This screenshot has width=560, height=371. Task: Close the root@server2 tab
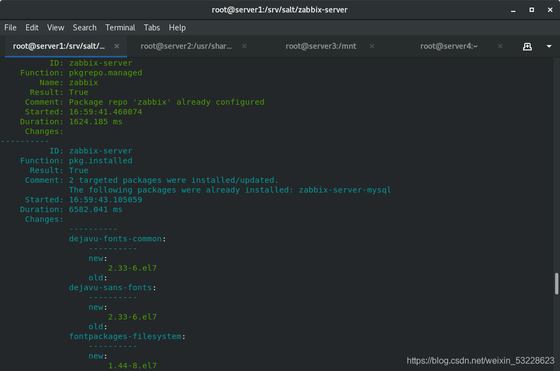click(244, 46)
